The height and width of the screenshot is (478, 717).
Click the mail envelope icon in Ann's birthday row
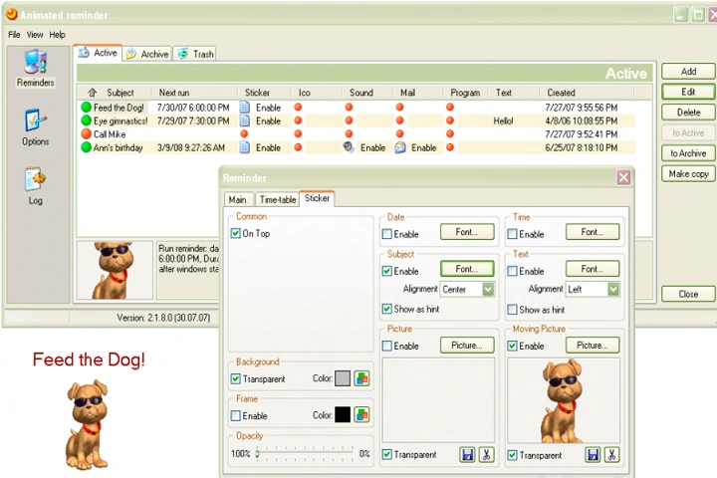(400, 147)
